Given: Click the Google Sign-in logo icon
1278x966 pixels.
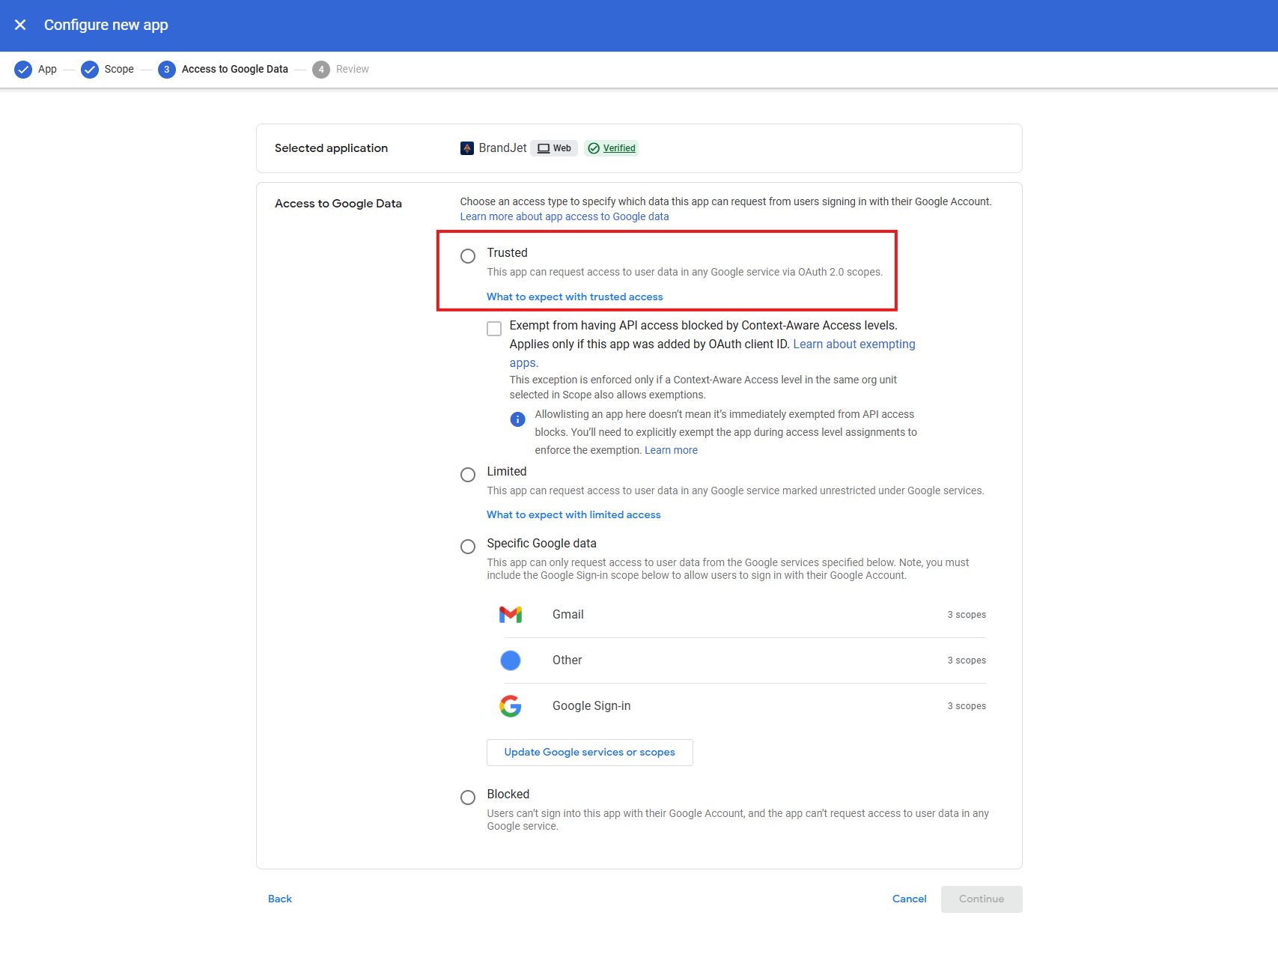Looking at the screenshot, I should (x=511, y=706).
